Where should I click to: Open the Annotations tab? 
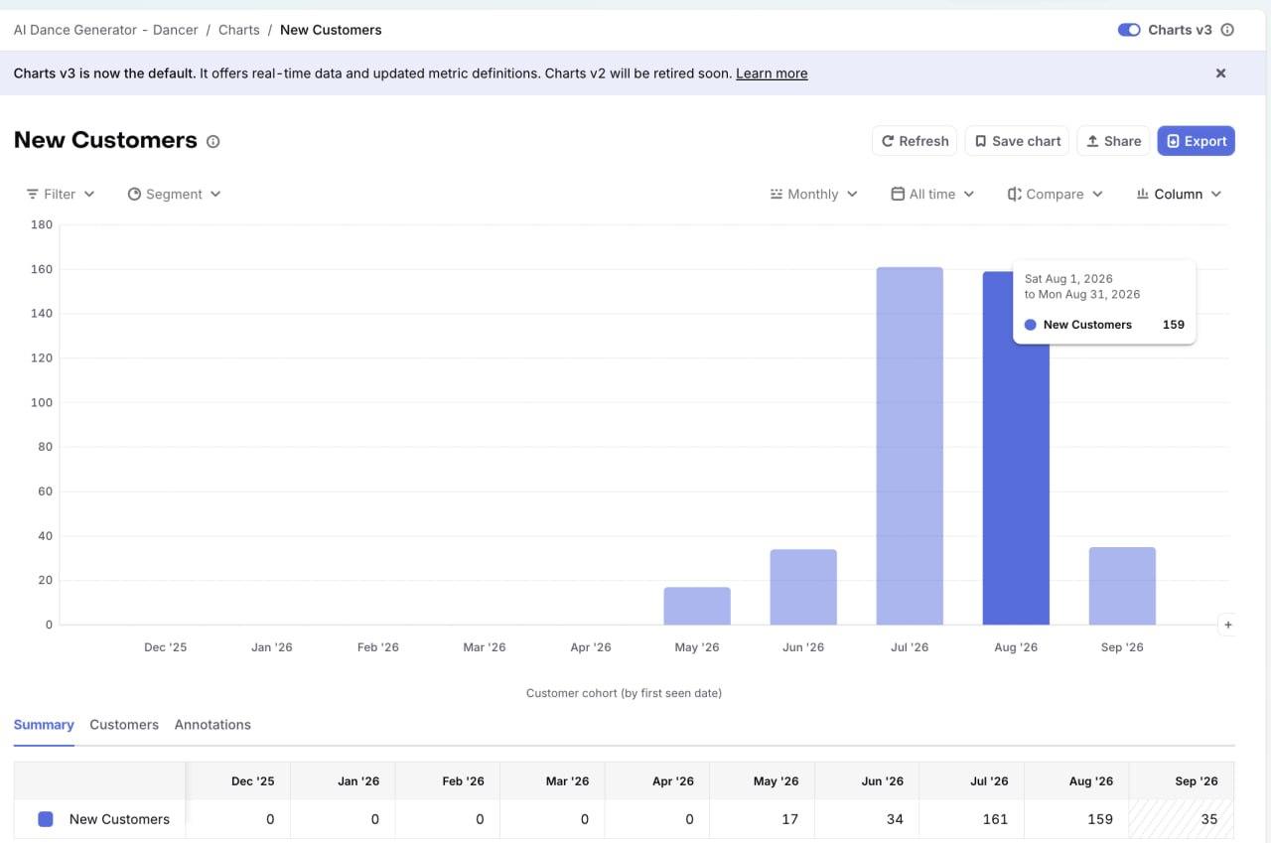click(x=212, y=725)
